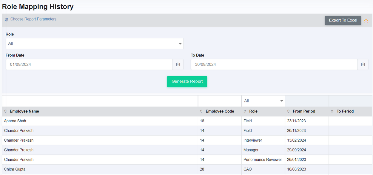
Task: Sort by From Period column arrows
Action: point(289,111)
